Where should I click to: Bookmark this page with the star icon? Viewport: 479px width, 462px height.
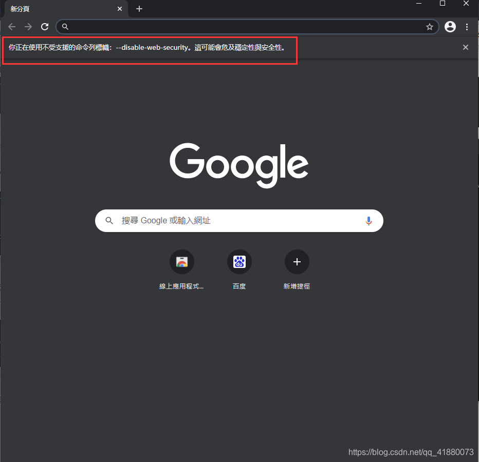[430, 27]
